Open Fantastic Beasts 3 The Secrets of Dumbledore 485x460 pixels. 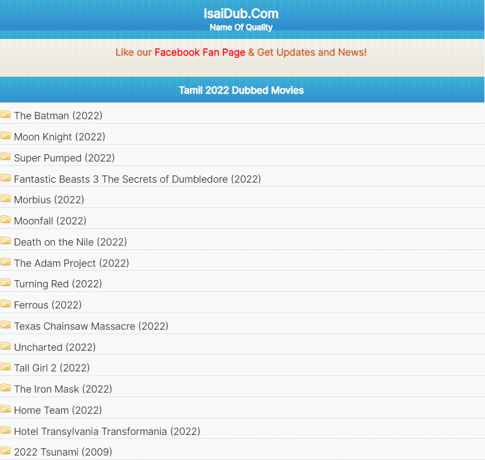pos(137,179)
